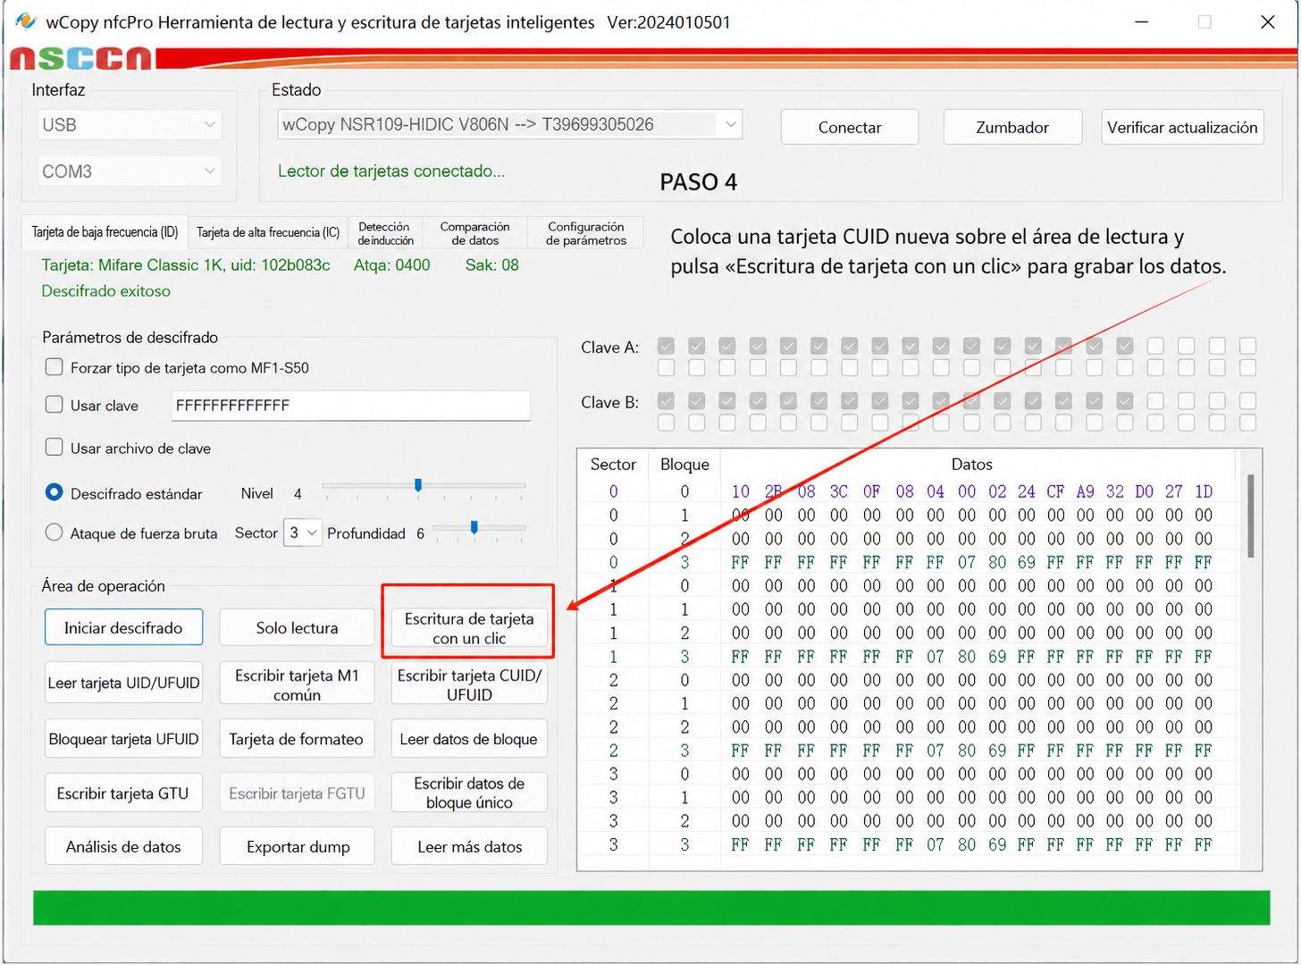Screen dimensions: 1301x965
Task: Click the Conectar button
Action: (850, 127)
